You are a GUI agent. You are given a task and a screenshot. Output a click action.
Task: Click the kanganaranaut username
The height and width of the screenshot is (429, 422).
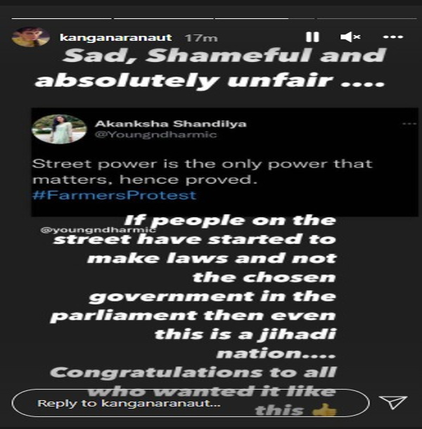pyautogui.click(x=116, y=37)
